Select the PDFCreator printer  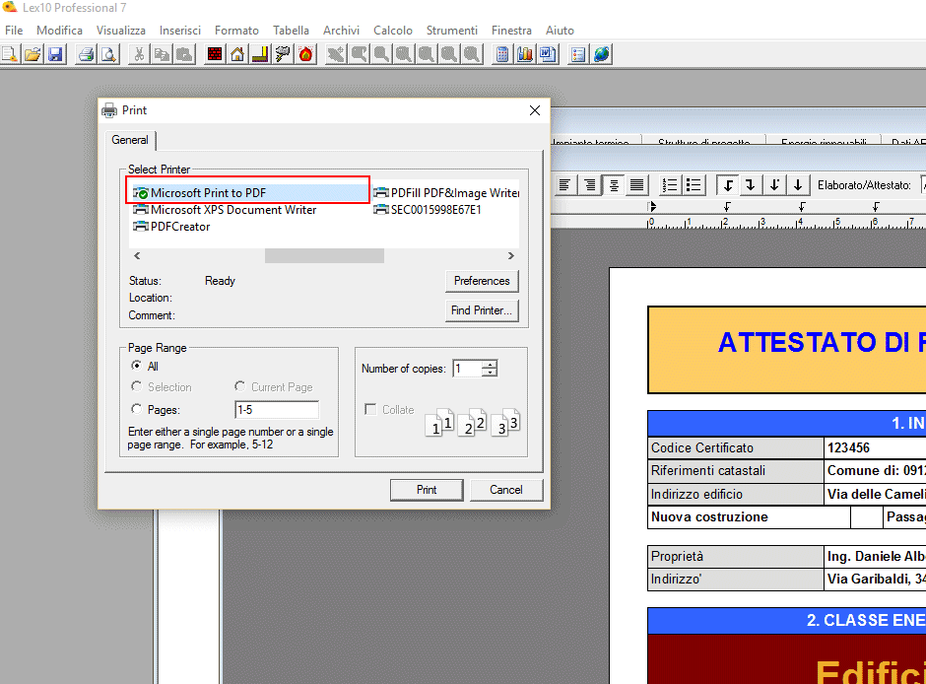tap(171, 227)
